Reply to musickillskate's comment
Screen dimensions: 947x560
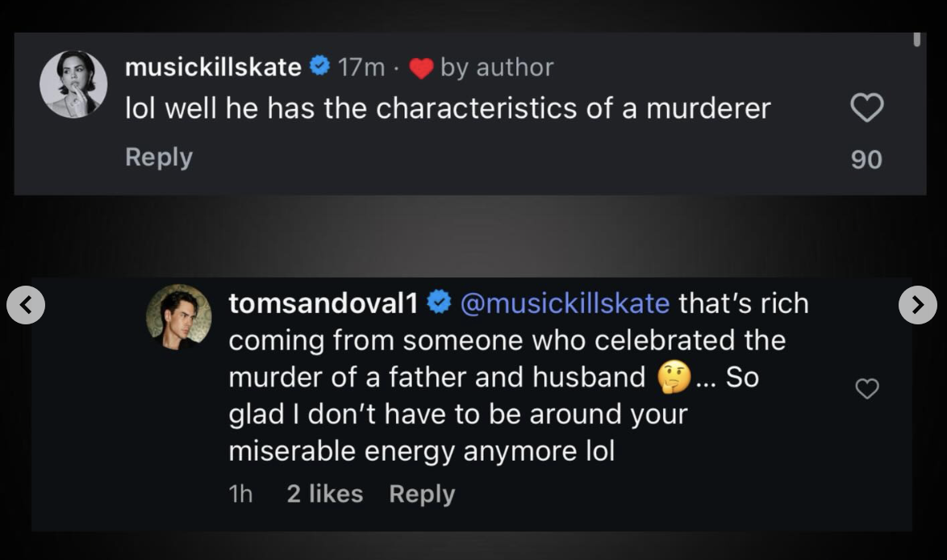point(159,157)
